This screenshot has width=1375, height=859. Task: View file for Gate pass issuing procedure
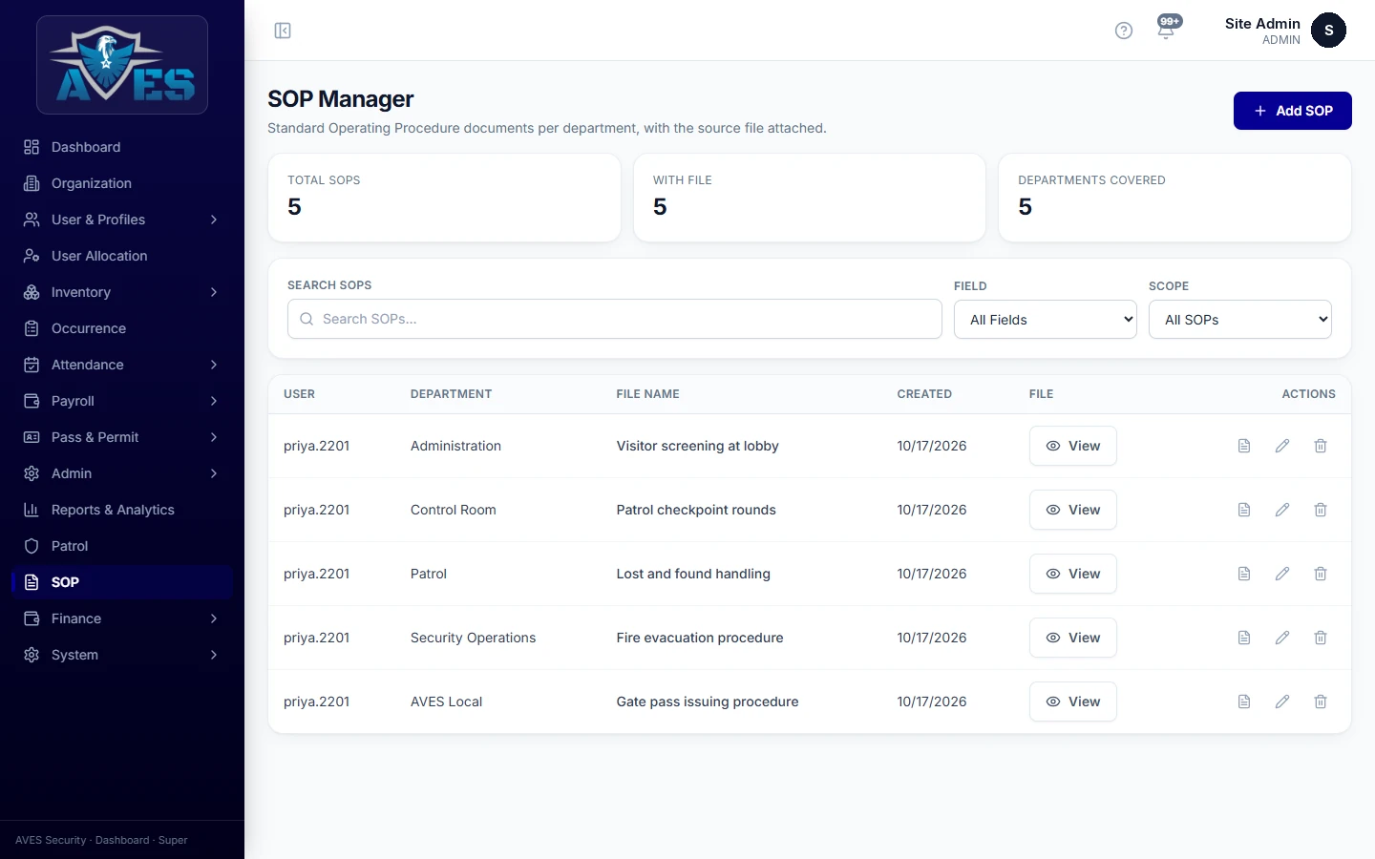1072,702
